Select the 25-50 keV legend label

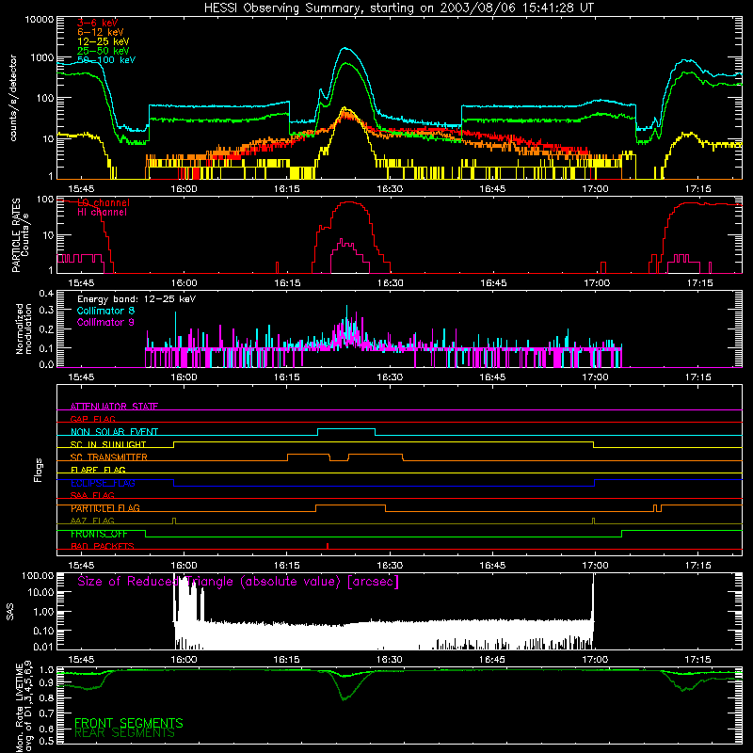click(103, 51)
